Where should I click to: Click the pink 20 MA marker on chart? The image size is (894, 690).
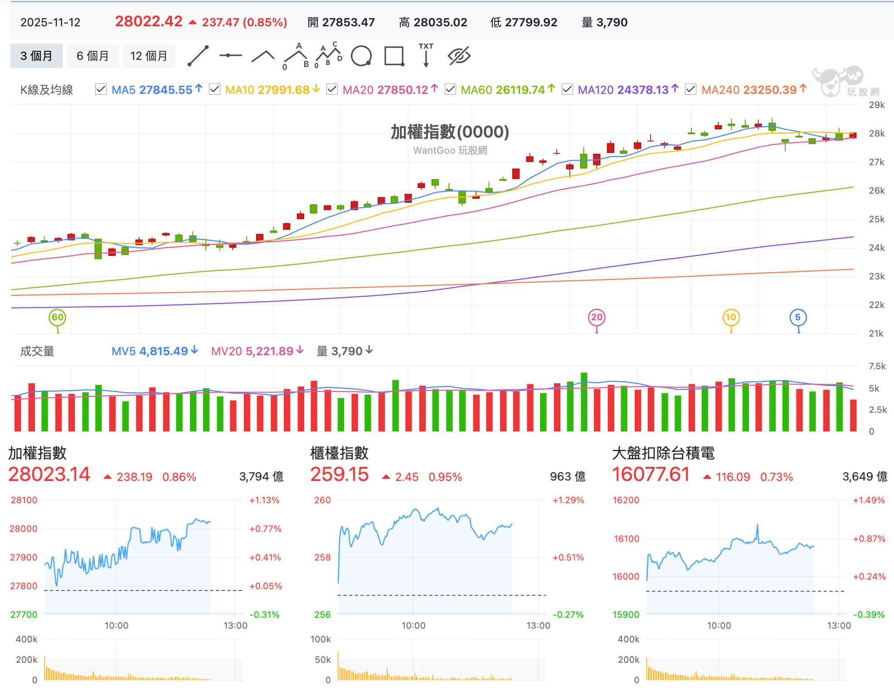[x=597, y=318]
